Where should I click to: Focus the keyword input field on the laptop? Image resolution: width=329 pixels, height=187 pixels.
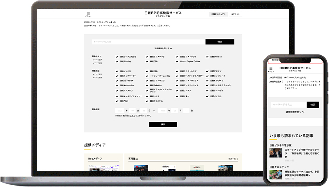[x=149, y=42]
